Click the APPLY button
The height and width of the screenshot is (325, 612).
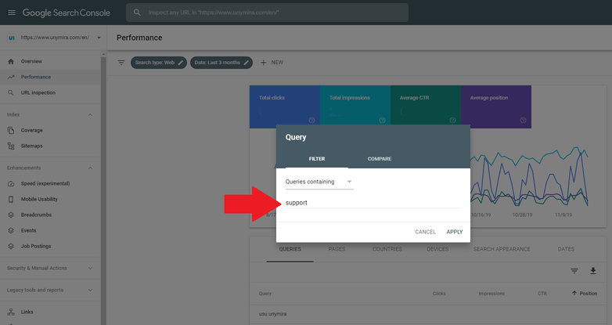(455, 232)
